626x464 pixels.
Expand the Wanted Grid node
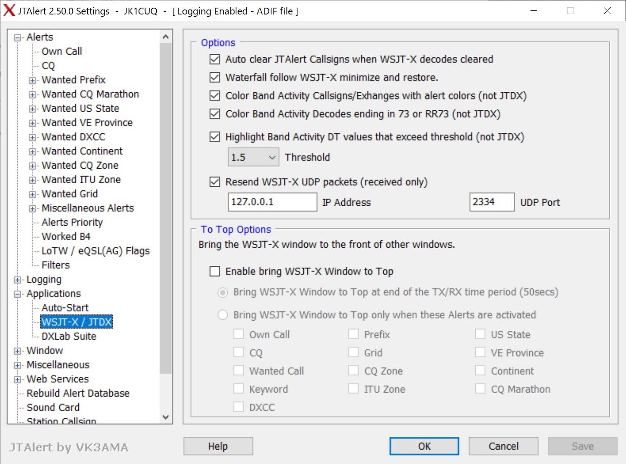(33, 194)
